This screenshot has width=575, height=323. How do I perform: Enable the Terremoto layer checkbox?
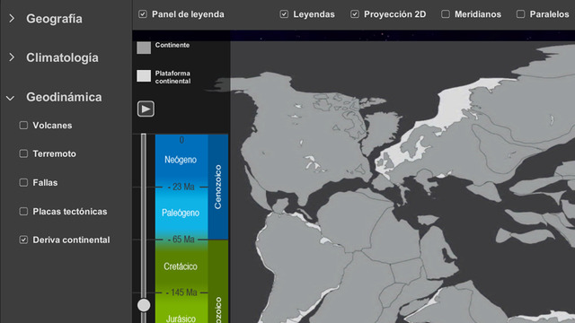[x=23, y=153]
